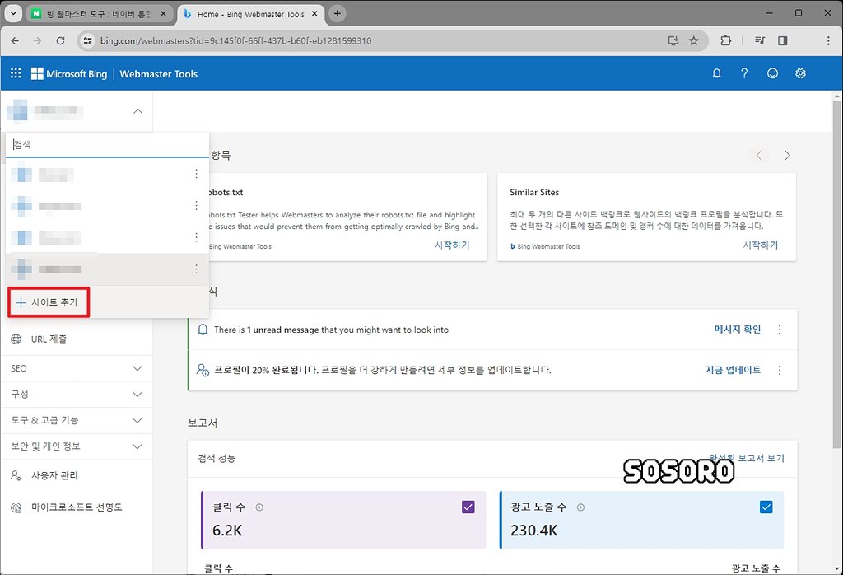843x575 pixels.
Task: Click the 6.2K clicks value
Action: pos(227,531)
